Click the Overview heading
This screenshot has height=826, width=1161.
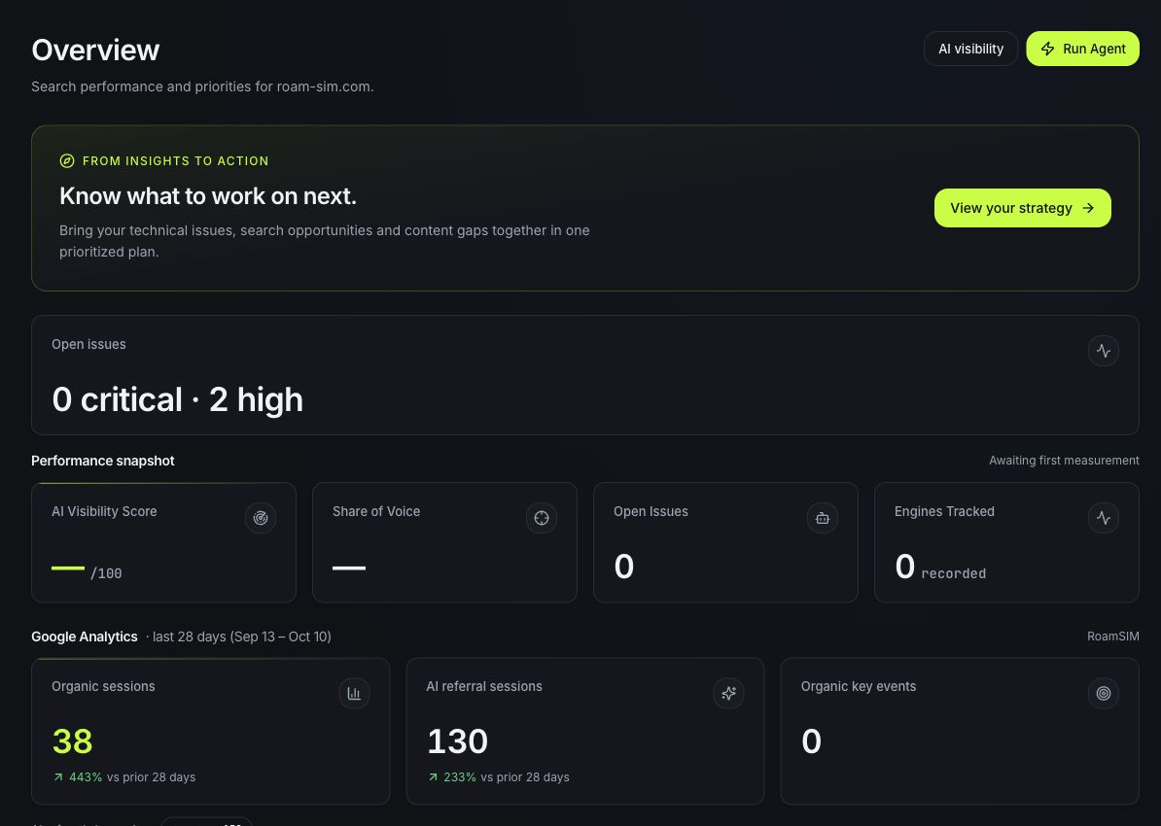(x=95, y=50)
